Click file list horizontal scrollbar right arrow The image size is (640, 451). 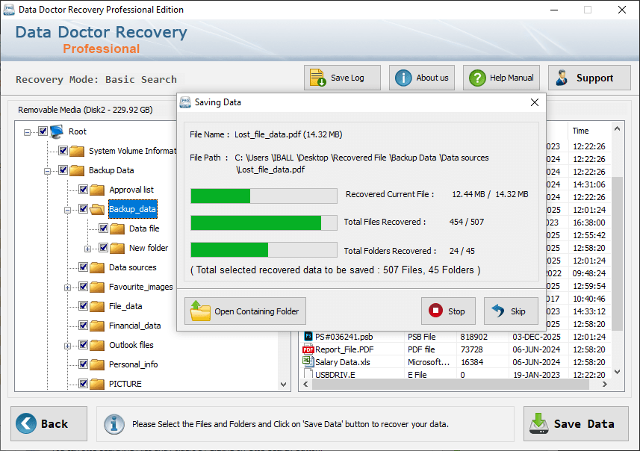[x=604, y=384]
